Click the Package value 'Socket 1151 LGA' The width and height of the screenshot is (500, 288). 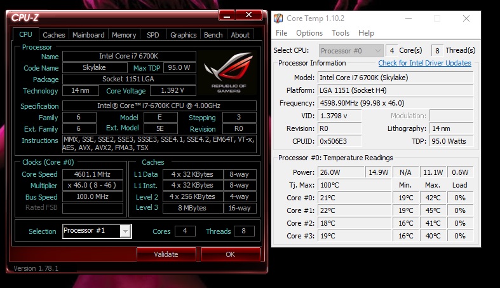(x=129, y=79)
